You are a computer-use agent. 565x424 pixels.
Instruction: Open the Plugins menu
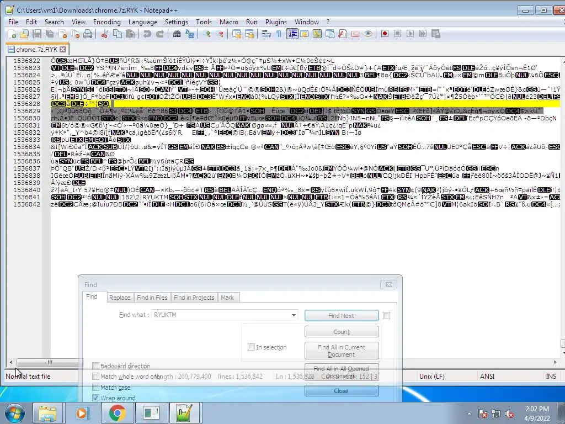[276, 22]
